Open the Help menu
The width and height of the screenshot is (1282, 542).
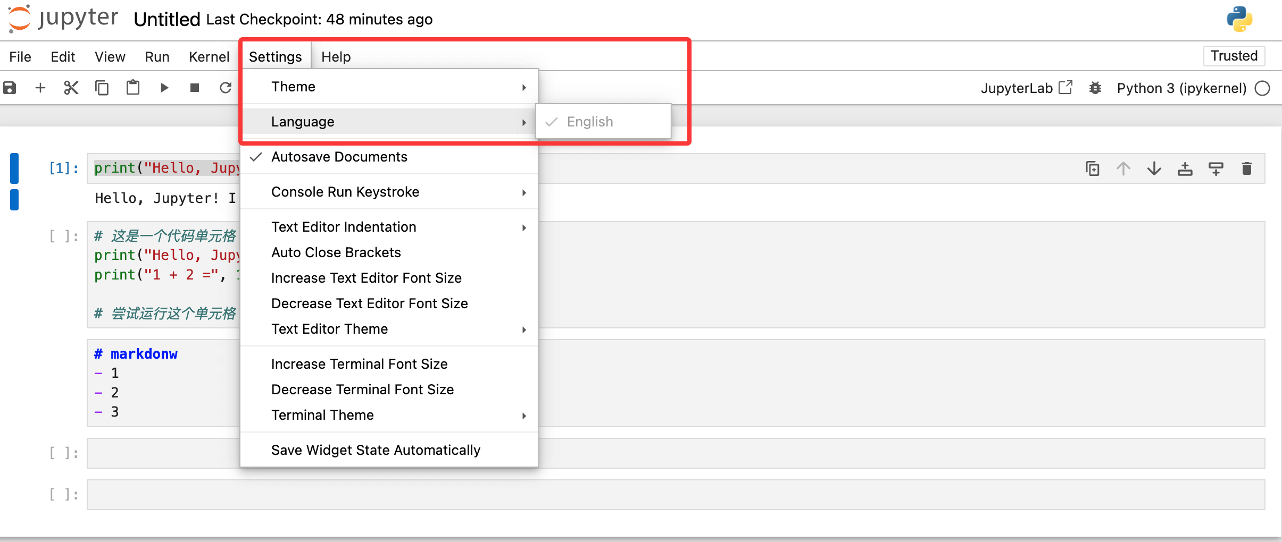point(336,57)
